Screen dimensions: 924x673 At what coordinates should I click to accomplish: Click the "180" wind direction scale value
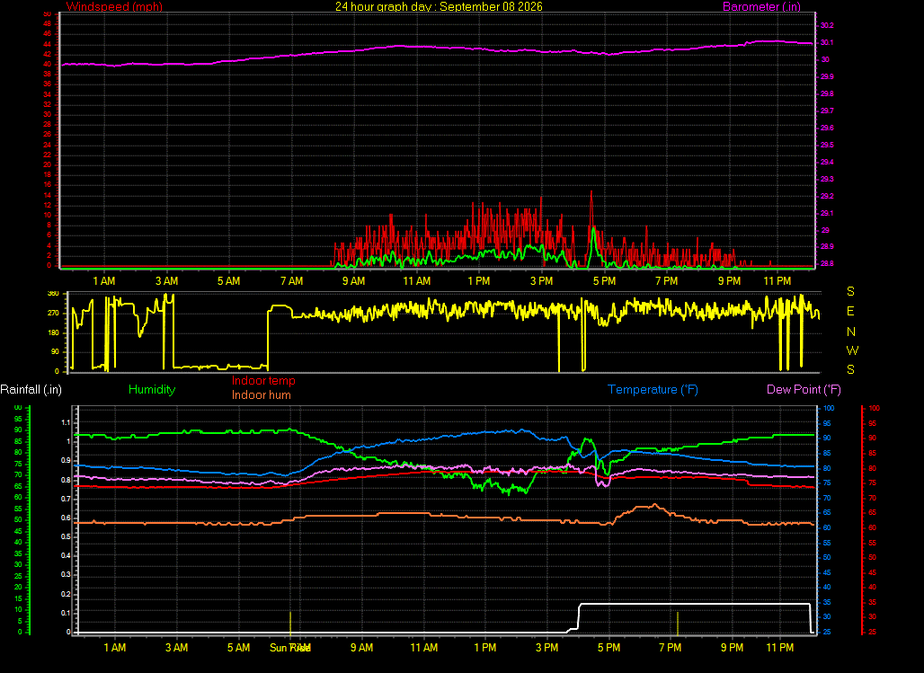click(53, 332)
